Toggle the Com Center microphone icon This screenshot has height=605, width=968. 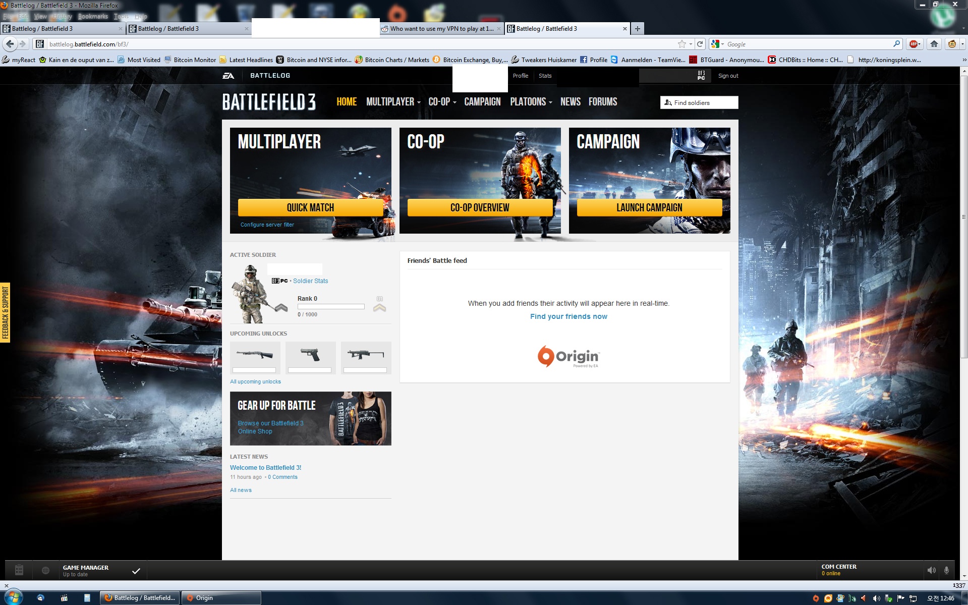[947, 570]
